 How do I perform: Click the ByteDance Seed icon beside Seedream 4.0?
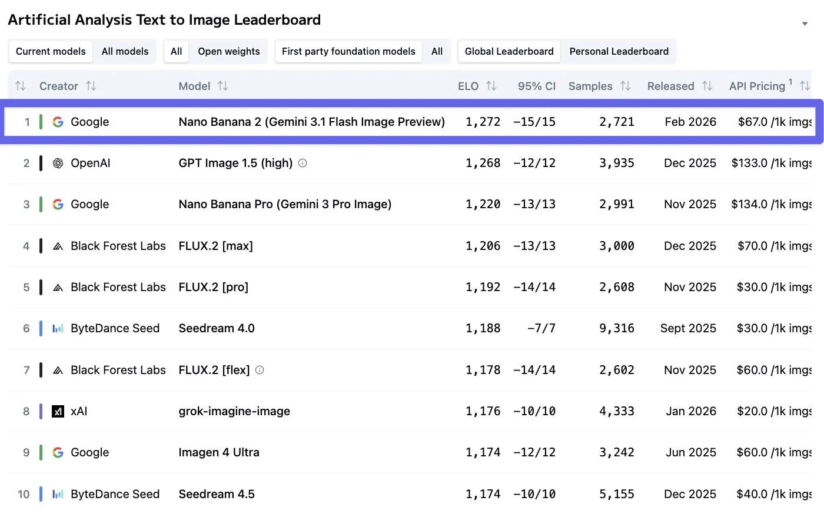pos(58,328)
